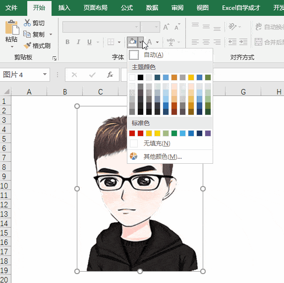Expand the Name Box dropdown showing 图片 4
Screen dimensions: 284x283
pos(45,74)
